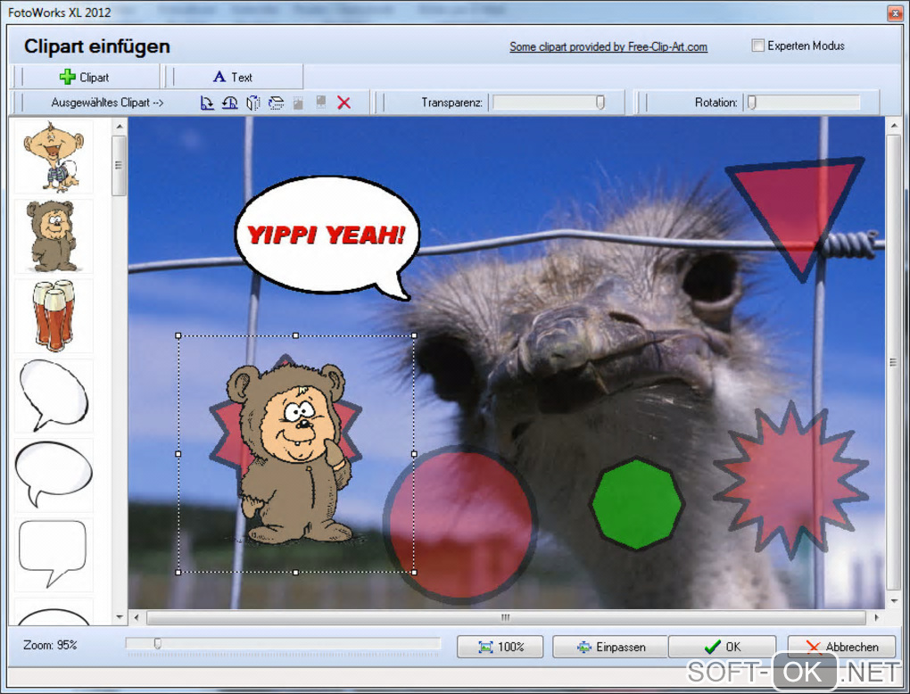Rotate selected clipart counter-clockwise
This screenshot has width=910, height=694.
click(x=230, y=103)
